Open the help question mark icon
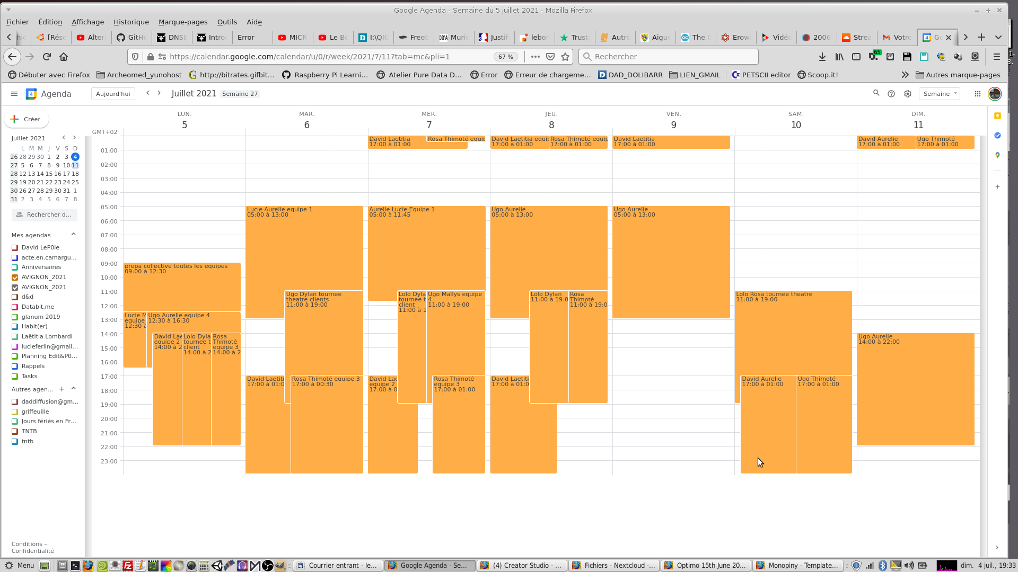Viewport: 1018px width, 572px height. 891,94
